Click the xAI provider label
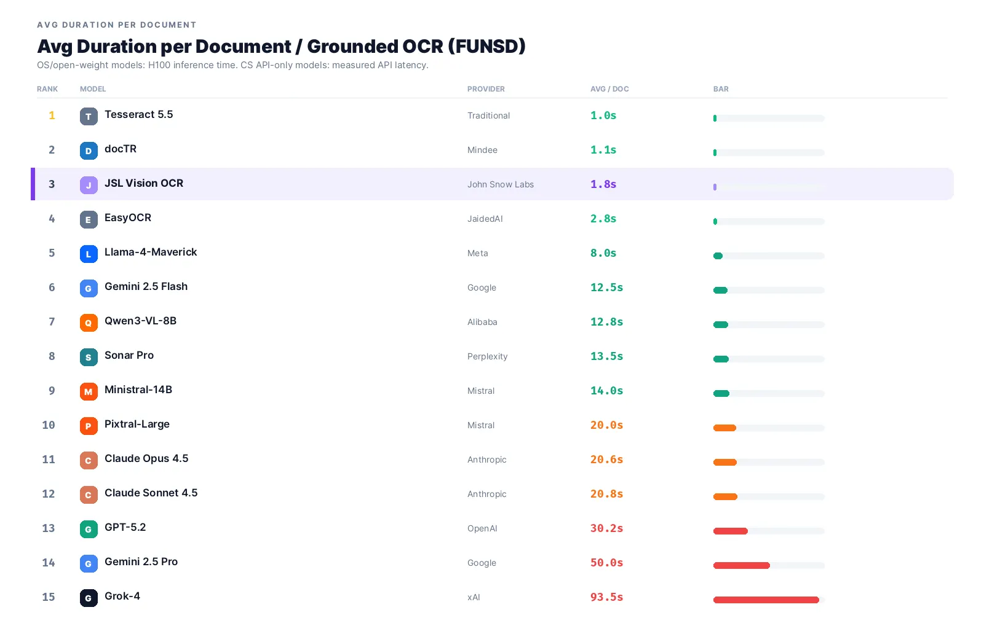 point(474,598)
